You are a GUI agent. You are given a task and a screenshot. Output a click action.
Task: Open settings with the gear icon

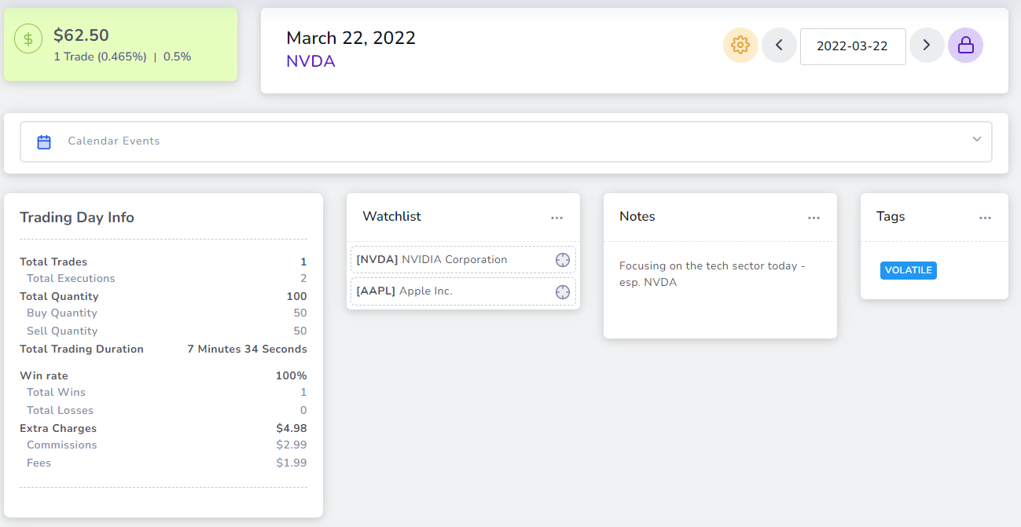(x=740, y=46)
